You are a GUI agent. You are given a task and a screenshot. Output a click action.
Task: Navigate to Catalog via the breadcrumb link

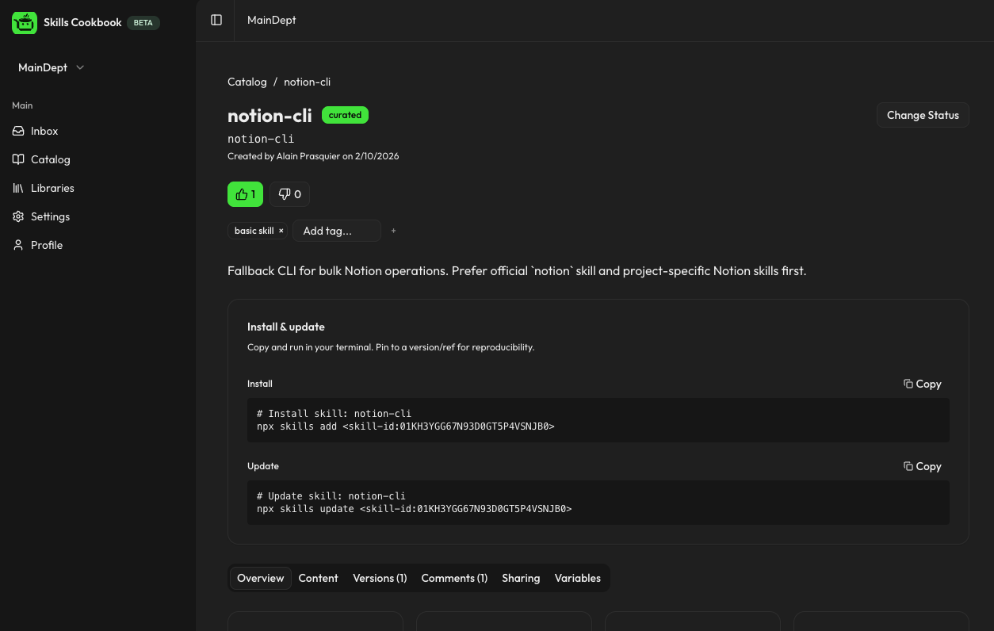pyautogui.click(x=247, y=82)
